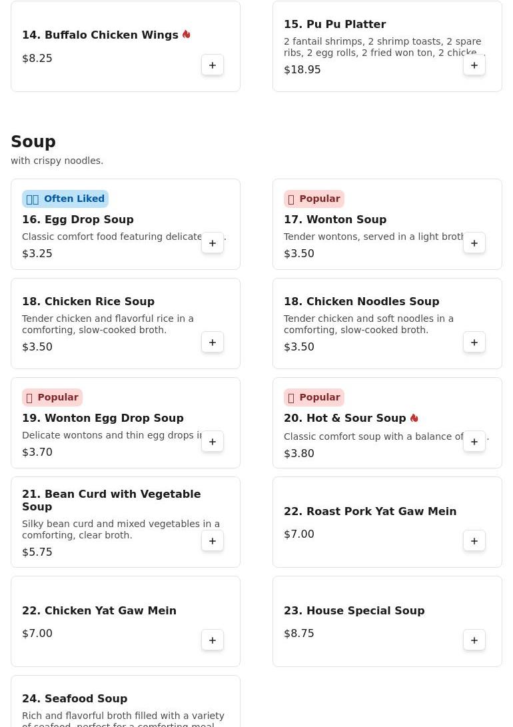Open the Hot & Sour Soup item name
Image resolution: width=513 pixels, height=727 pixels.
345,418
